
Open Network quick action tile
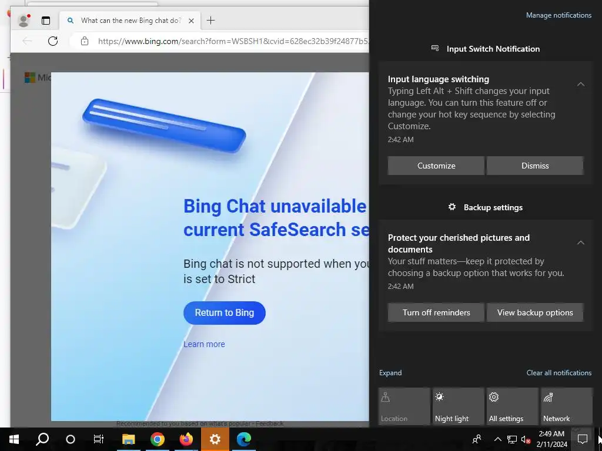point(567,406)
